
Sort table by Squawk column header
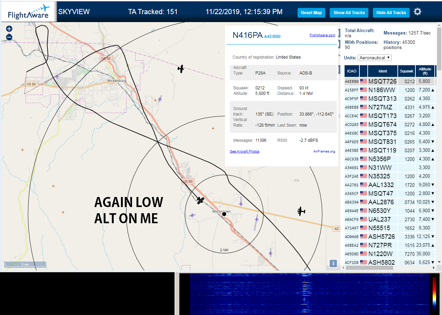tap(406, 71)
